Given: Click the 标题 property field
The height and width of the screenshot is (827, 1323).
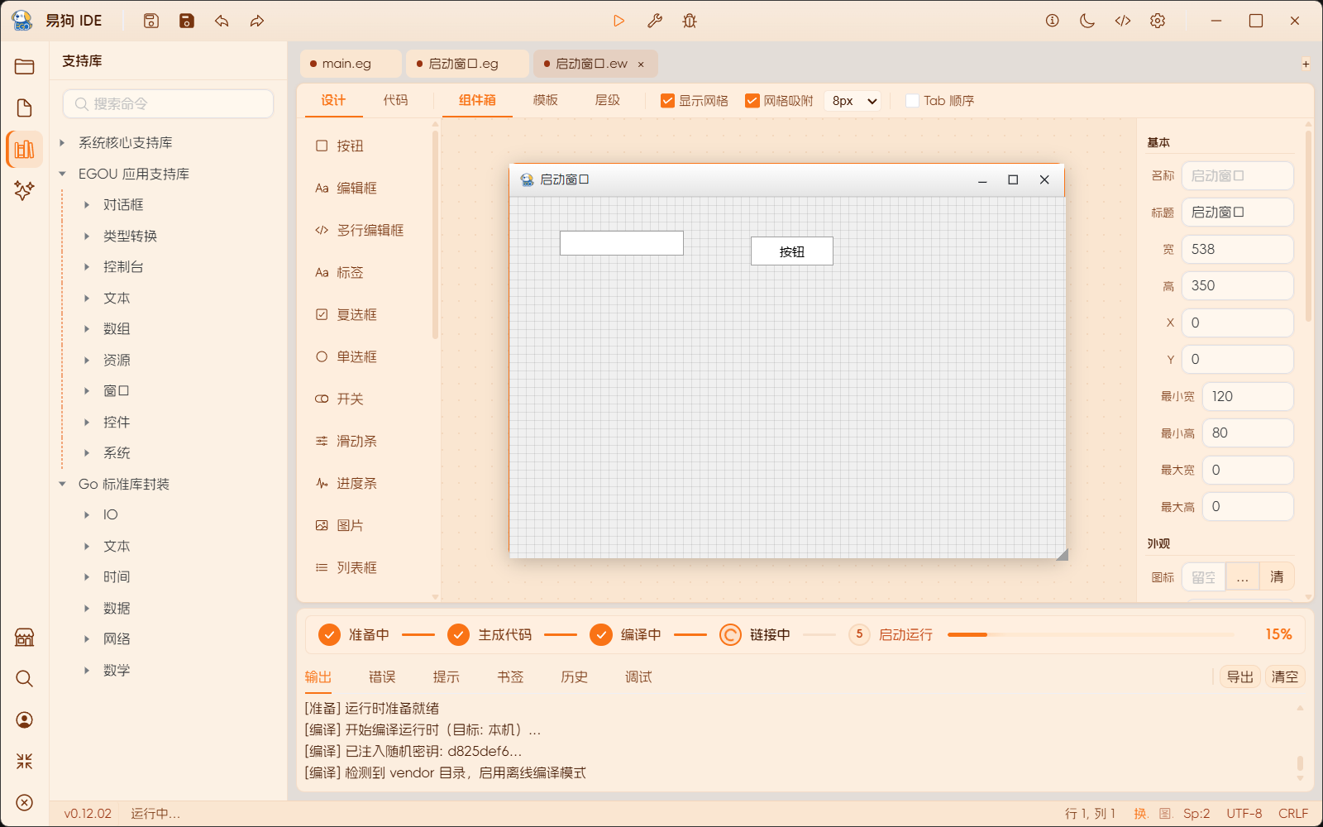Looking at the screenshot, I should (x=1238, y=213).
